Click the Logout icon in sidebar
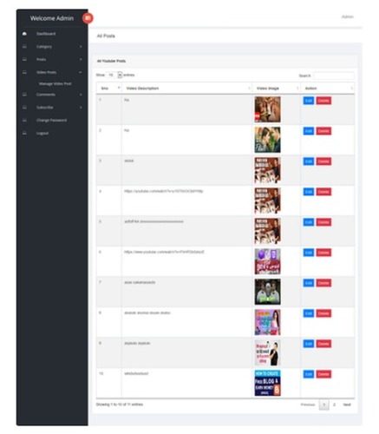Screen dimensions: 379x434 [x=24, y=133]
